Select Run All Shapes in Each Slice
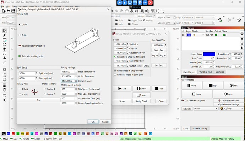 (115, 75)
